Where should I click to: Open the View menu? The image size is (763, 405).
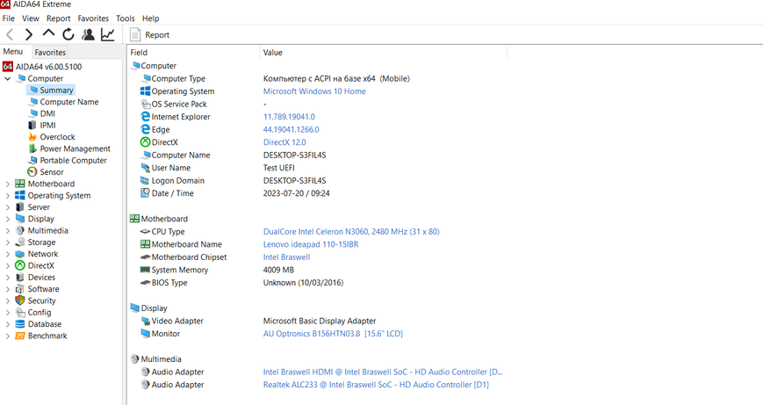pyautogui.click(x=30, y=18)
